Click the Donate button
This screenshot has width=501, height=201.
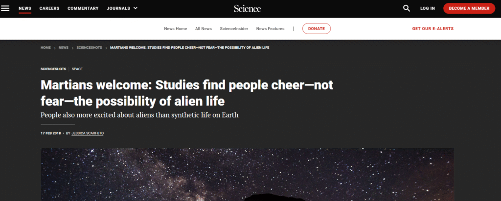point(316,29)
